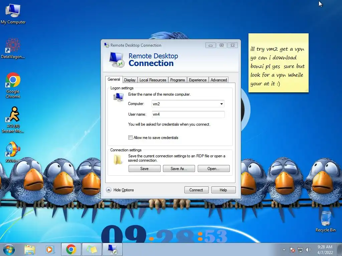The image size is (342, 256).
Task: Click the Show desktop strip
Action: point(340,249)
